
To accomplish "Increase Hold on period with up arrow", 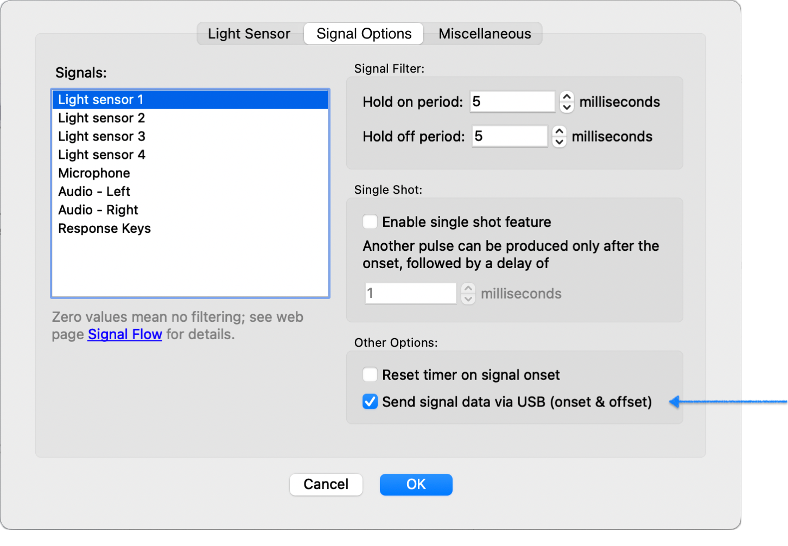I will pos(567,97).
